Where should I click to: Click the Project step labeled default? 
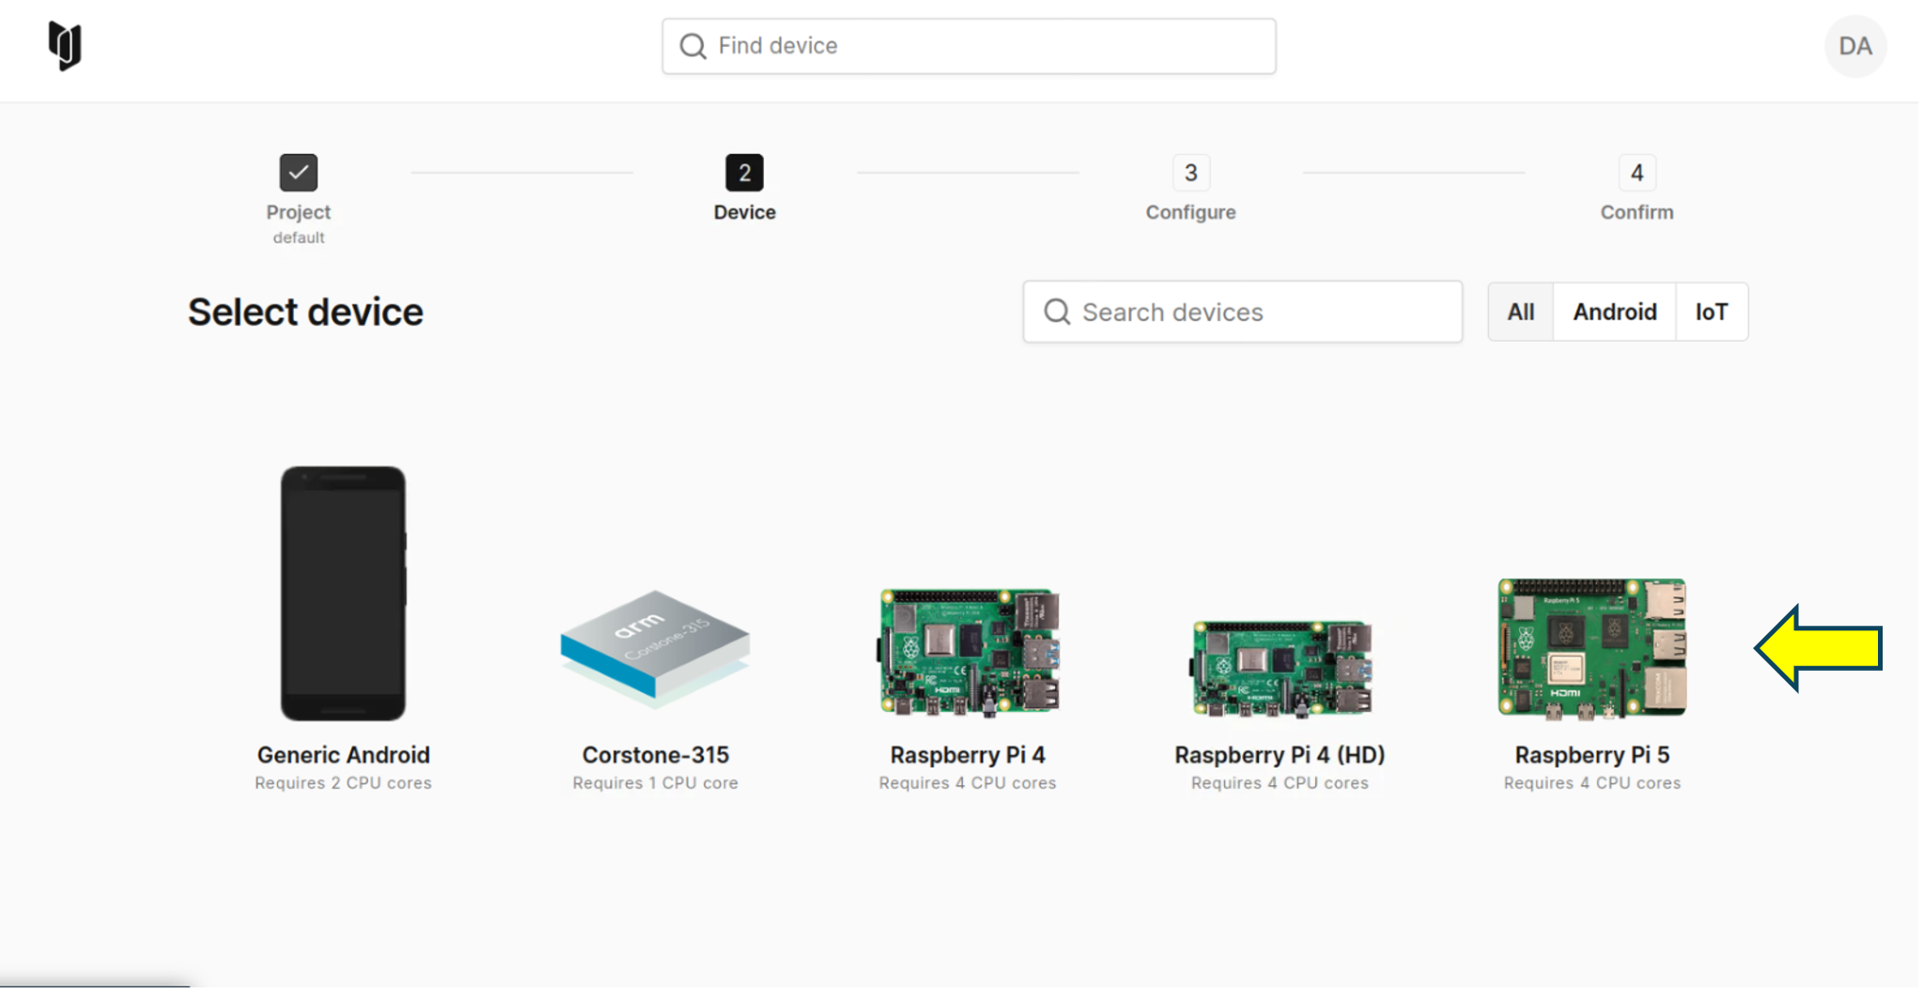click(298, 237)
